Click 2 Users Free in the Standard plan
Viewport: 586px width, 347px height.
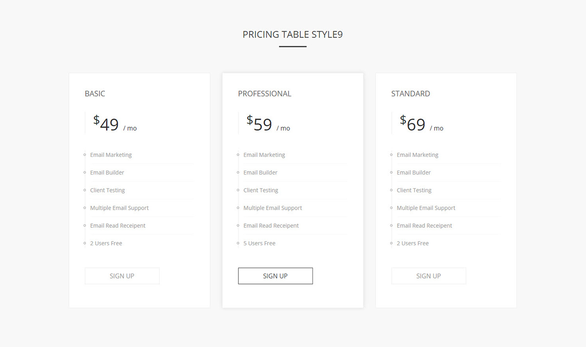(x=413, y=243)
